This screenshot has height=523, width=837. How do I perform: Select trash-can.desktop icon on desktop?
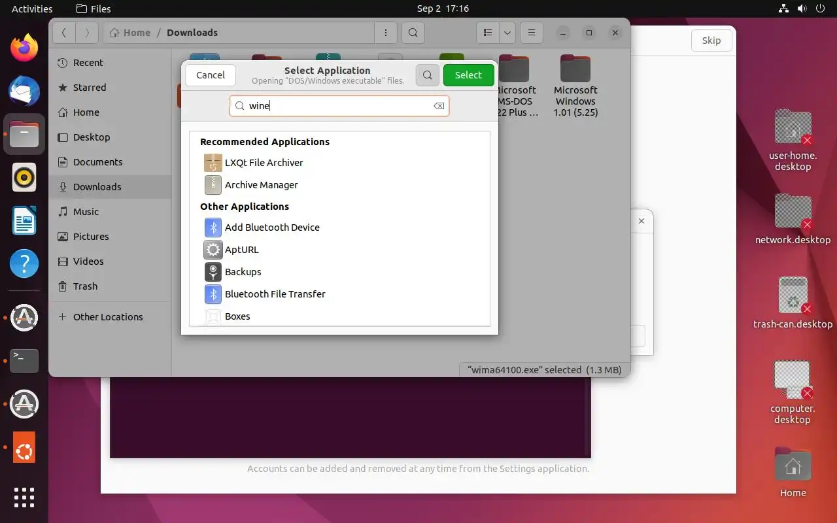click(x=793, y=303)
